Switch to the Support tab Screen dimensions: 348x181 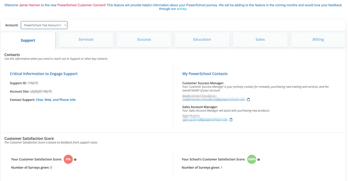28,40
